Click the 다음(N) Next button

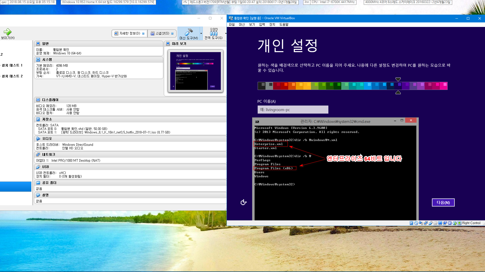click(443, 202)
